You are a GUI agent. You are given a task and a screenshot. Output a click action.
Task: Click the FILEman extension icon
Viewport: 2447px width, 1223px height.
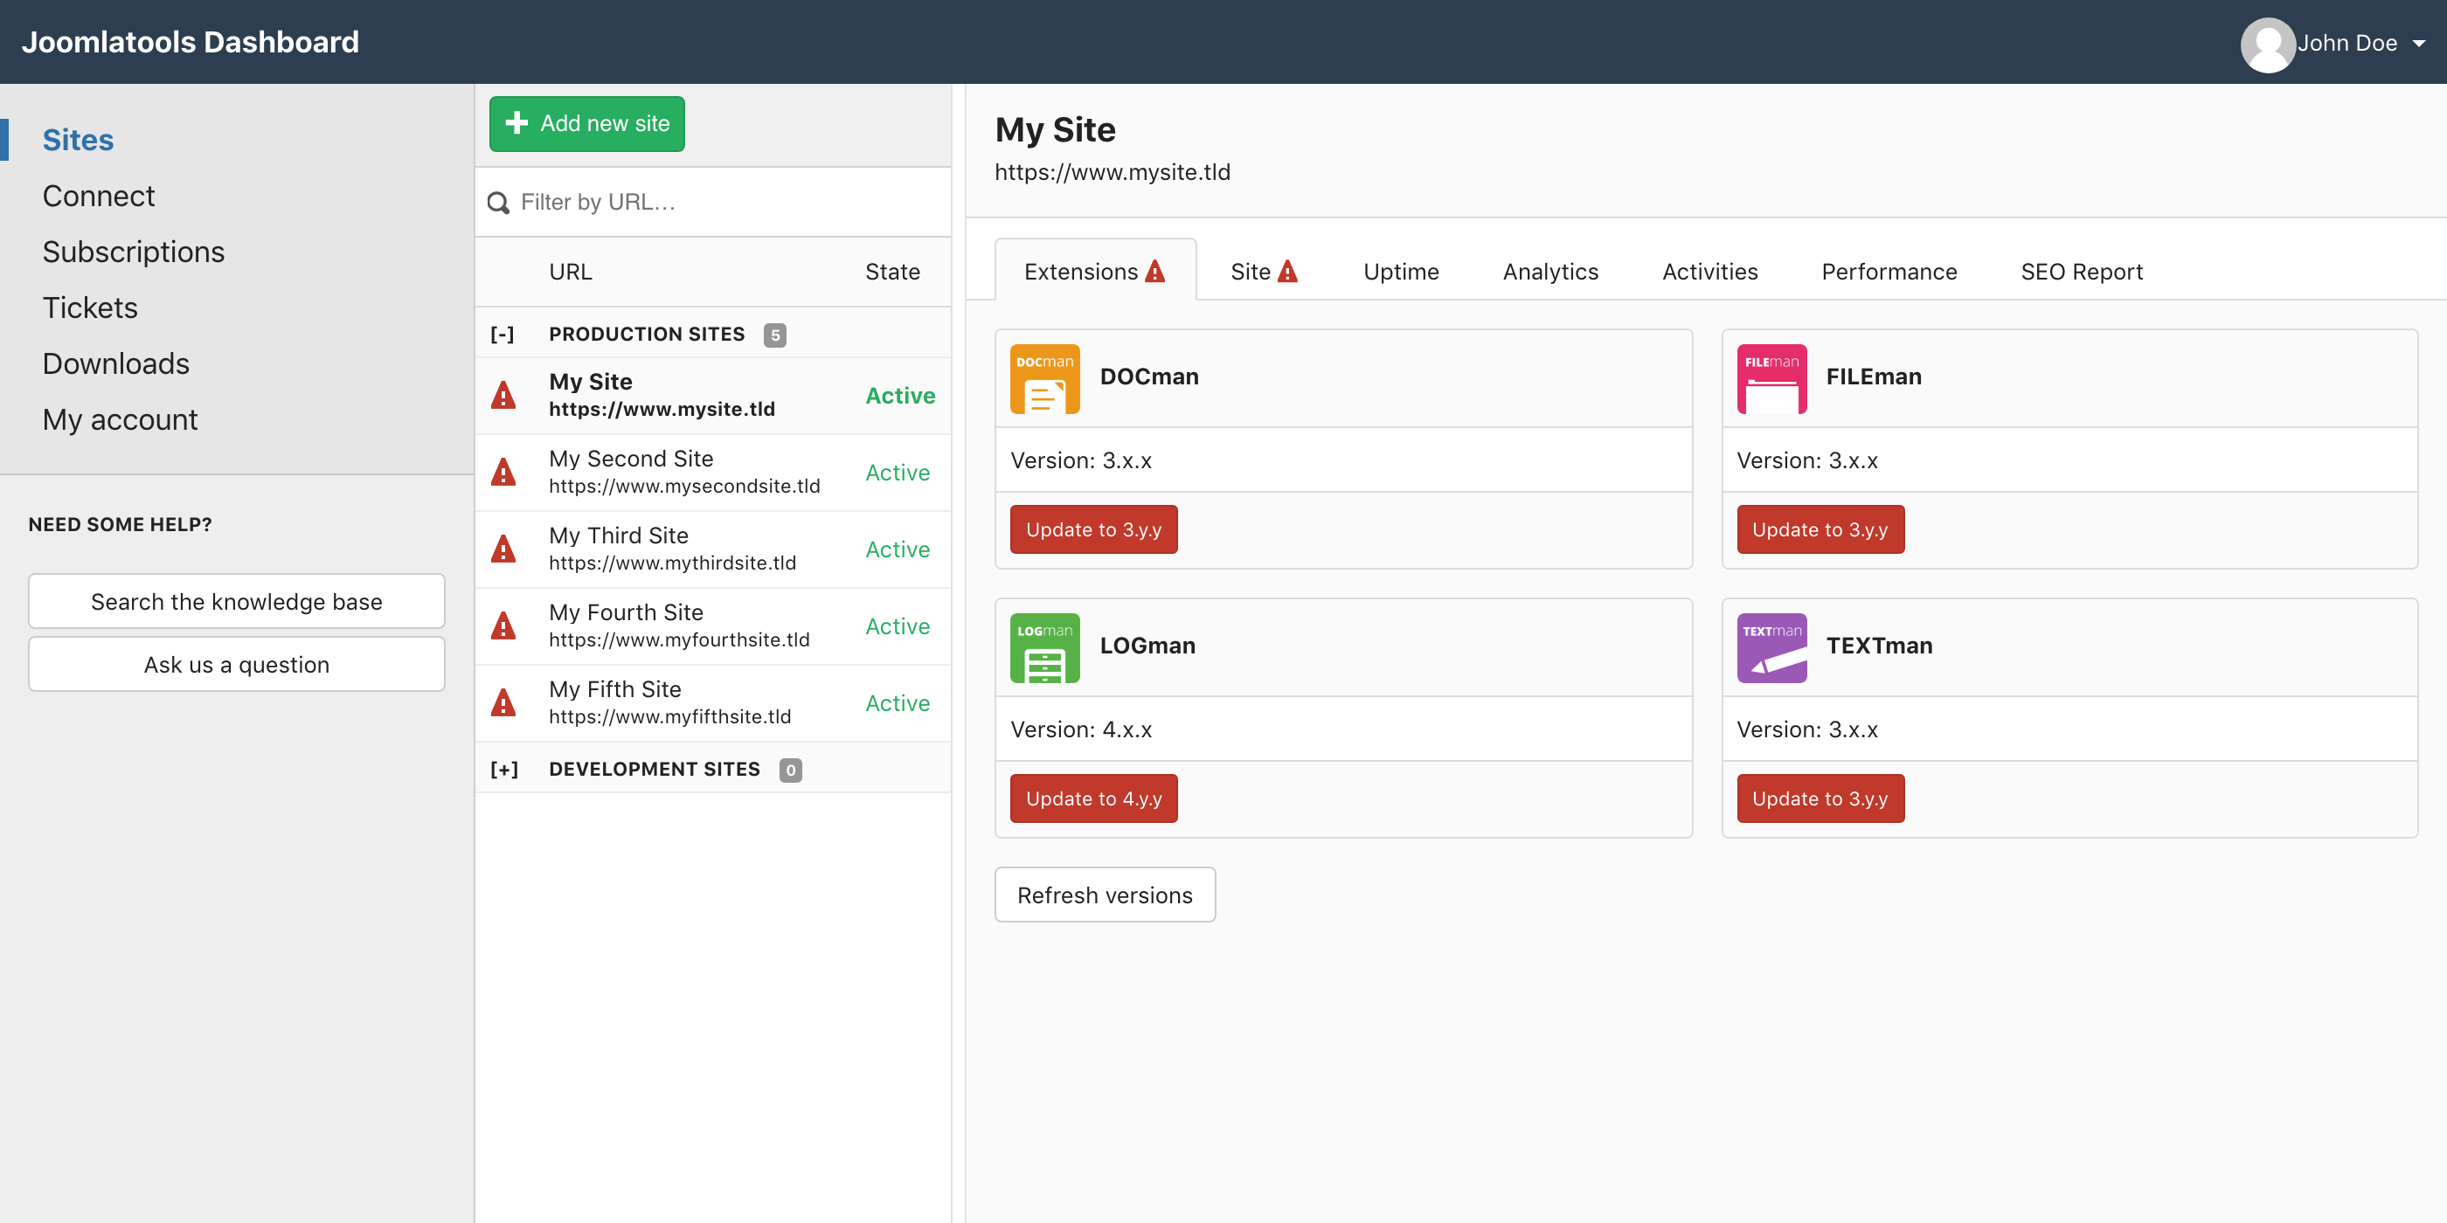(1771, 378)
